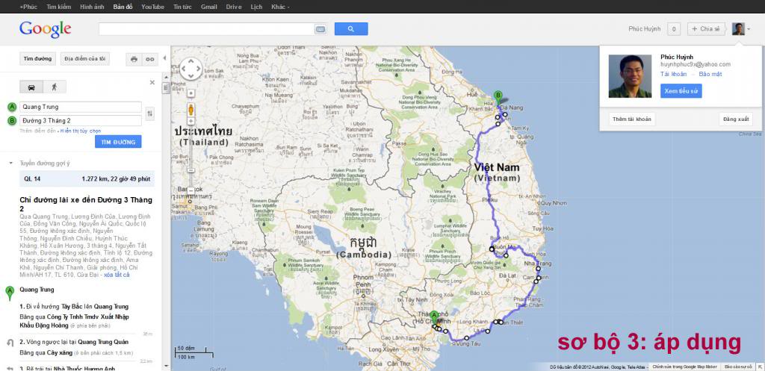This screenshot has width=765, height=371.
Task: Print the directions with the printer icon
Action: pos(134,59)
